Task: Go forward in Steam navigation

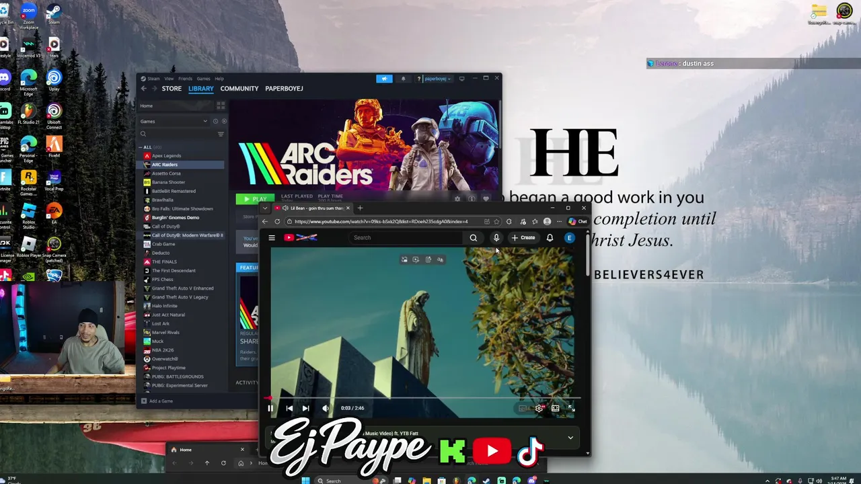Action: point(153,89)
